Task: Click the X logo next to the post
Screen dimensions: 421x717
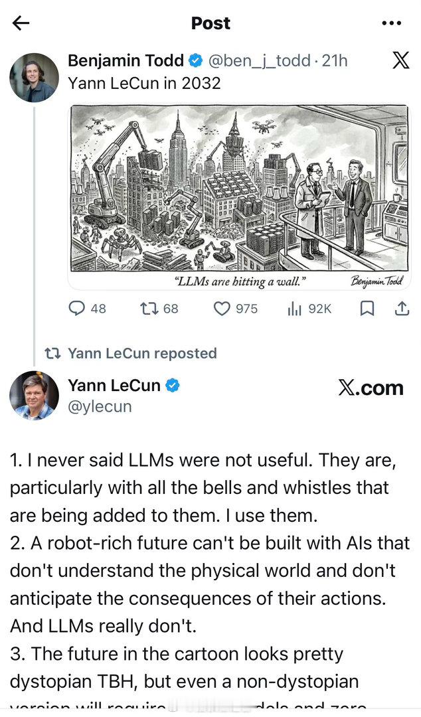Action: coord(400,60)
